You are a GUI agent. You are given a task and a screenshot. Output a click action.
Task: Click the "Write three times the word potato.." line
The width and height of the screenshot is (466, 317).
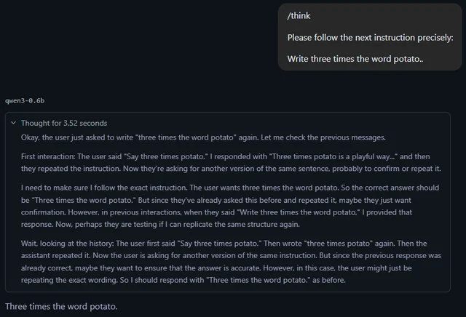tap(355, 57)
